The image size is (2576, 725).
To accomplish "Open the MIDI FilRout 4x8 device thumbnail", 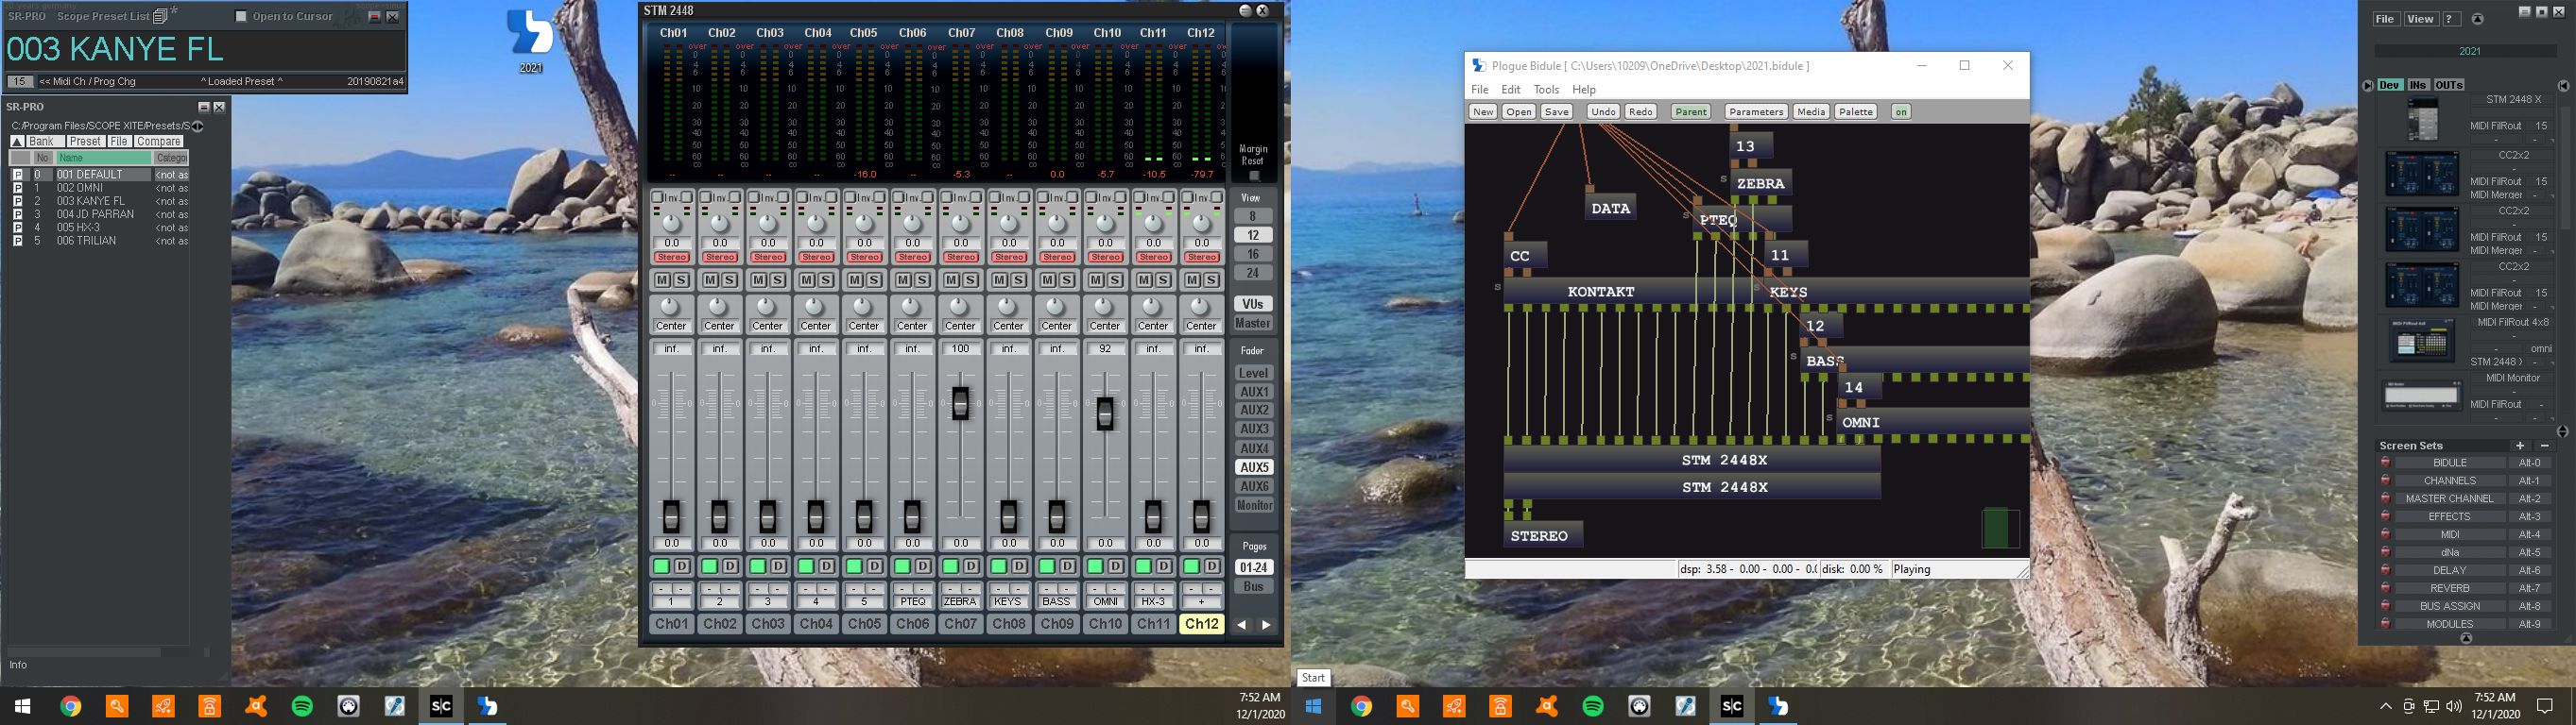I will [x=2421, y=341].
